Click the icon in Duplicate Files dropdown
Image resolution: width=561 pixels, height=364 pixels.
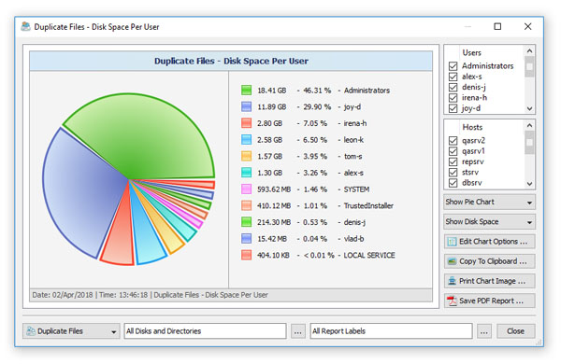pyautogui.click(x=31, y=331)
